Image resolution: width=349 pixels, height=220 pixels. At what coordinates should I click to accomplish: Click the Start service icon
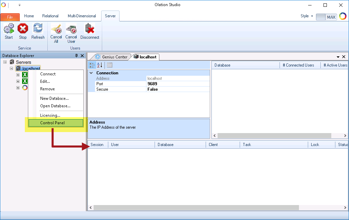pyautogui.click(x=9, y=29)
